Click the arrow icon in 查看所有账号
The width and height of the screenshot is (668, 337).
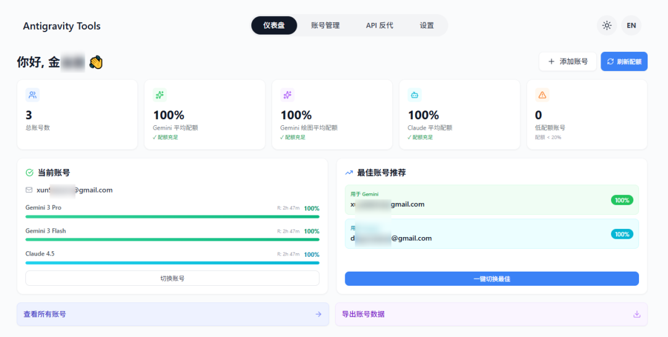(x=319, y=314)
